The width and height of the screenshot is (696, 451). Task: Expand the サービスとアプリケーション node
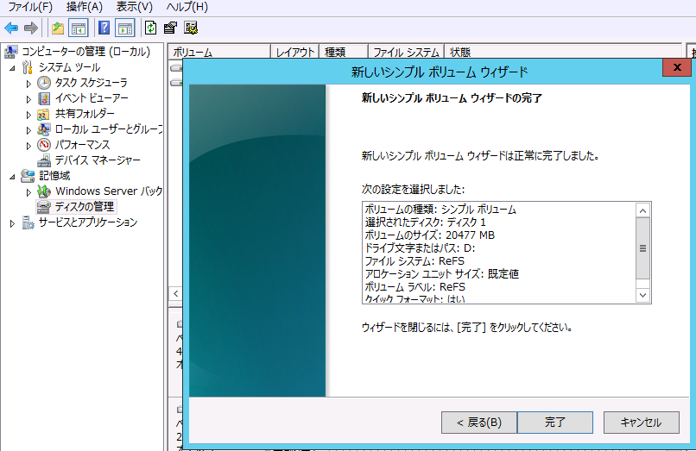coord(12,223)
